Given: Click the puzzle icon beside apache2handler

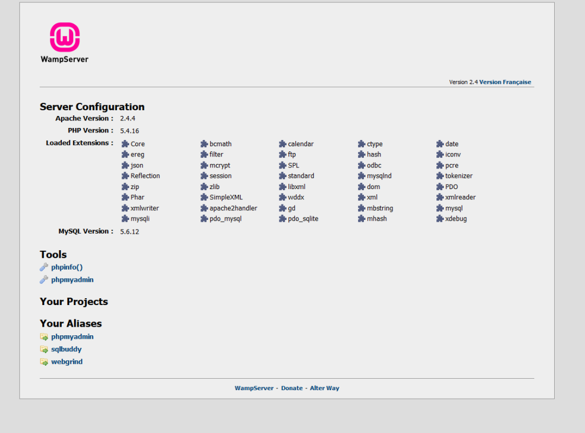Looking at the screenshot, I should [204, 208].
